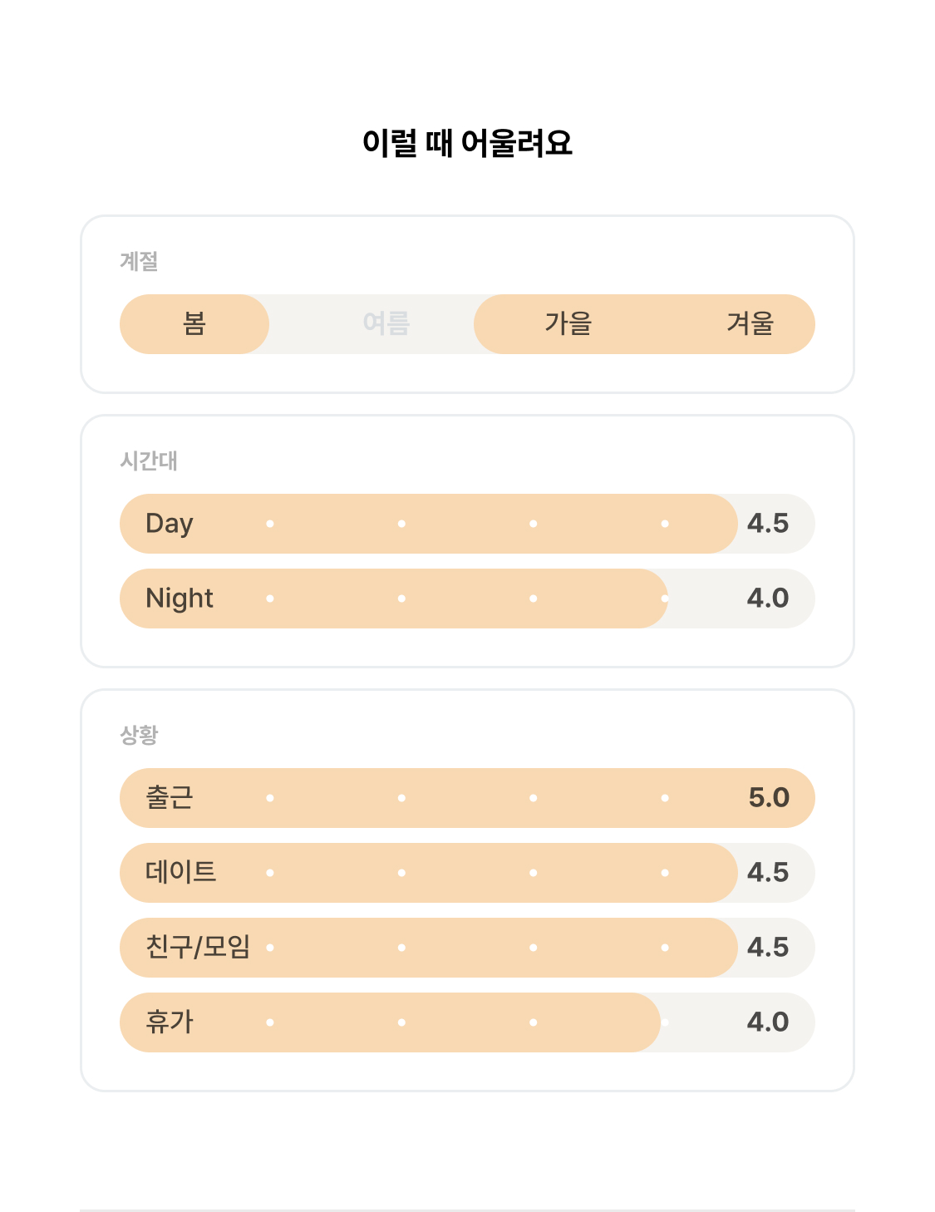Click the 시간대 section label
This screenshot has height=1212, width=935.
[x=149, y=461]
